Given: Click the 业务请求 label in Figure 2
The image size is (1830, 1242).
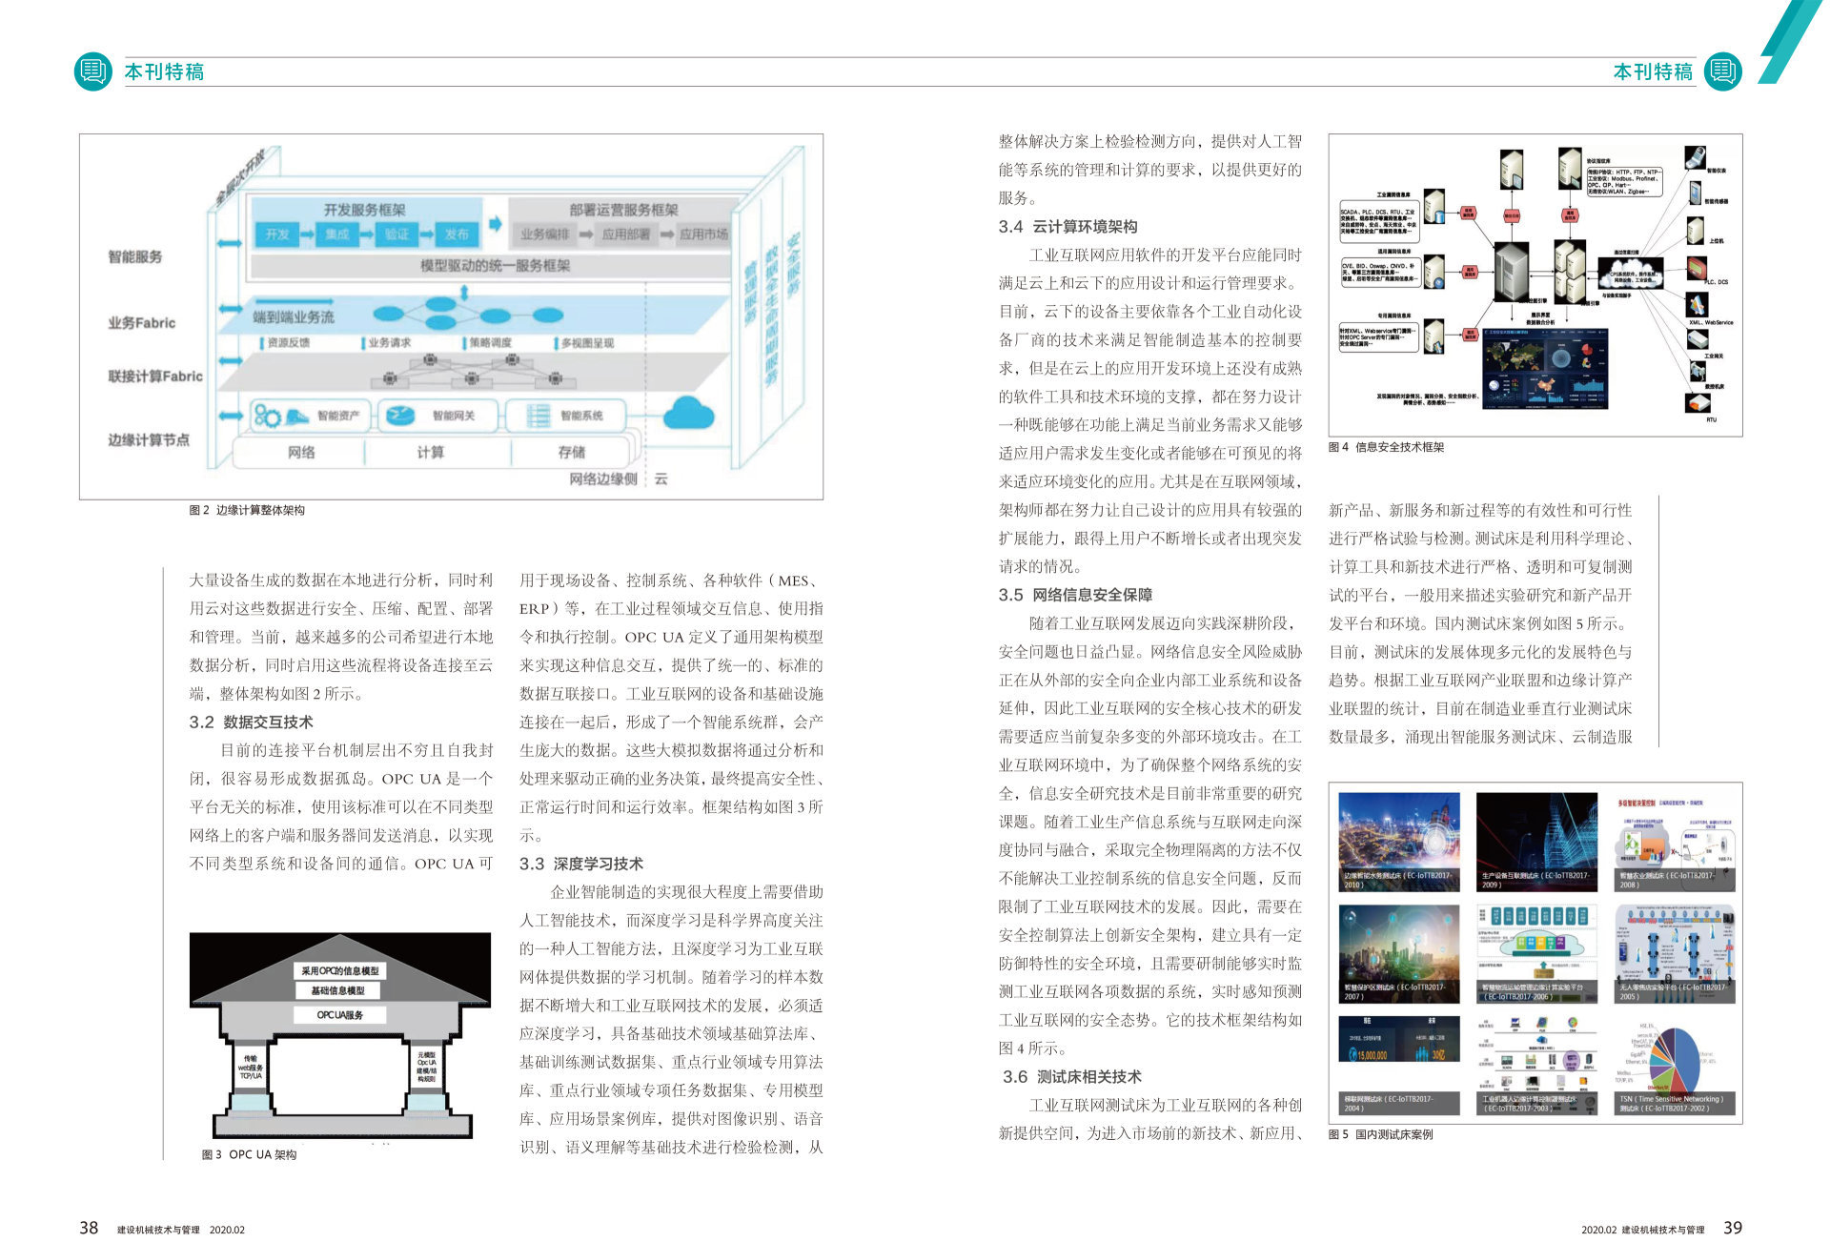Looking at the screenshot, I should [389, 342].
